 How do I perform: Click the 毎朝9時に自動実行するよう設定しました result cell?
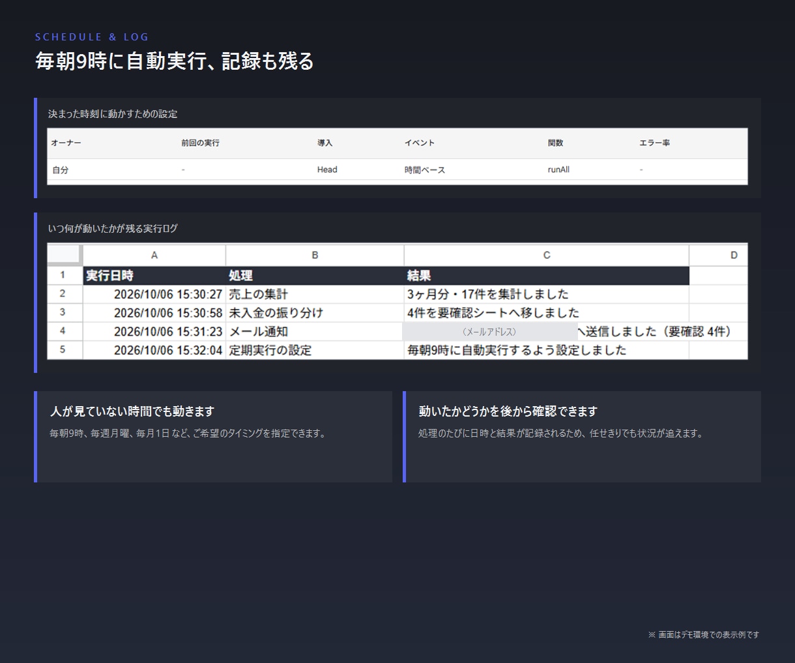(547, 350)
